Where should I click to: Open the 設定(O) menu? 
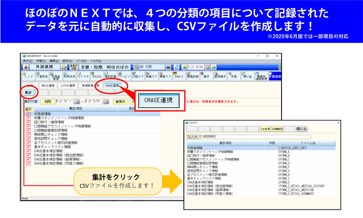(67, 61)
